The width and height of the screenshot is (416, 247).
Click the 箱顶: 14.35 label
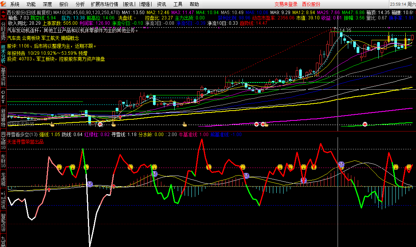(378, 13)
